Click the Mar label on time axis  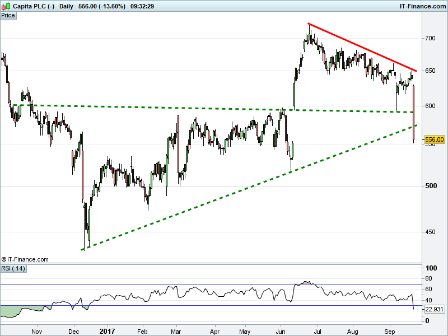coord(176,332)
